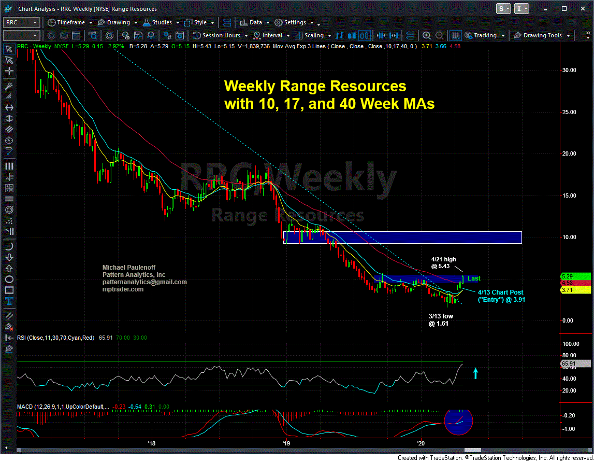Toggle the S mode button in title bar

click(503, 9)
